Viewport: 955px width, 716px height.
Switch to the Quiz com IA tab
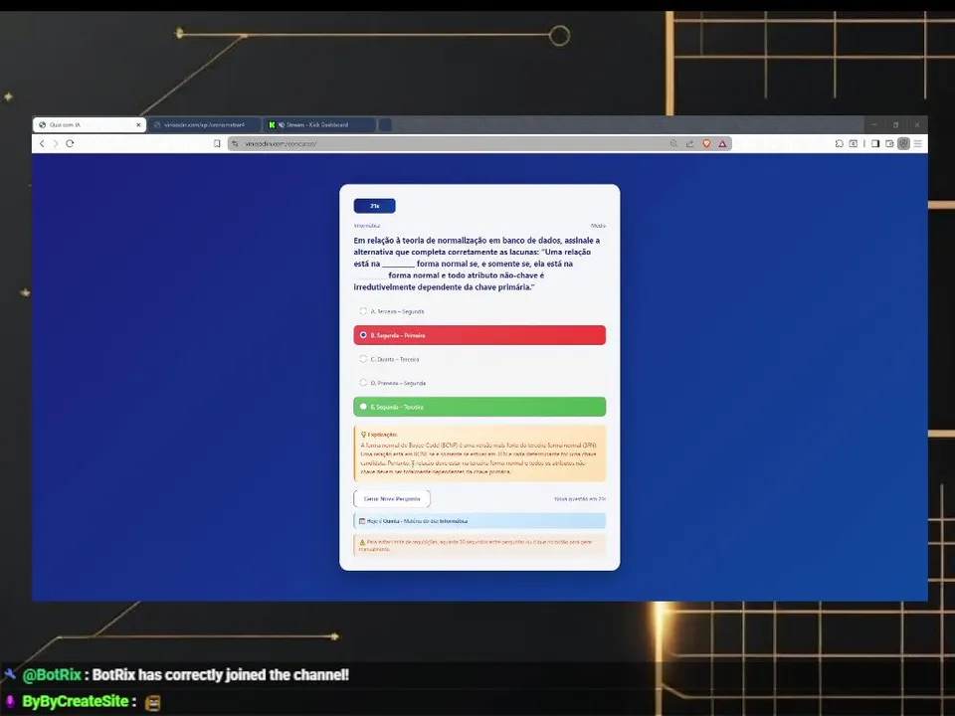(89, 125)
